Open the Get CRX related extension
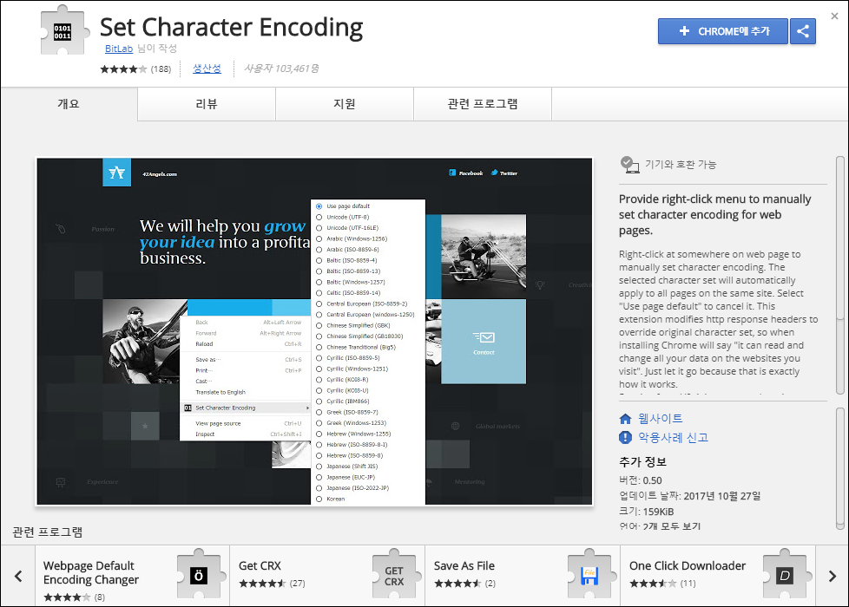849x607 pixels. tap(327, 576)
